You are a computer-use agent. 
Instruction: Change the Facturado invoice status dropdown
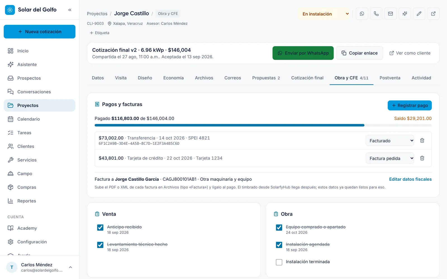click(390, 141)
